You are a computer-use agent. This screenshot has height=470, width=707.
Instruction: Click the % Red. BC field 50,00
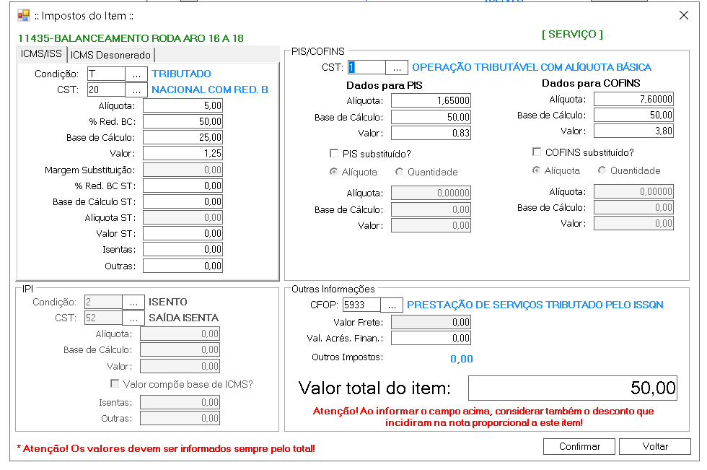pyautogui.click(x=183, y=121)
